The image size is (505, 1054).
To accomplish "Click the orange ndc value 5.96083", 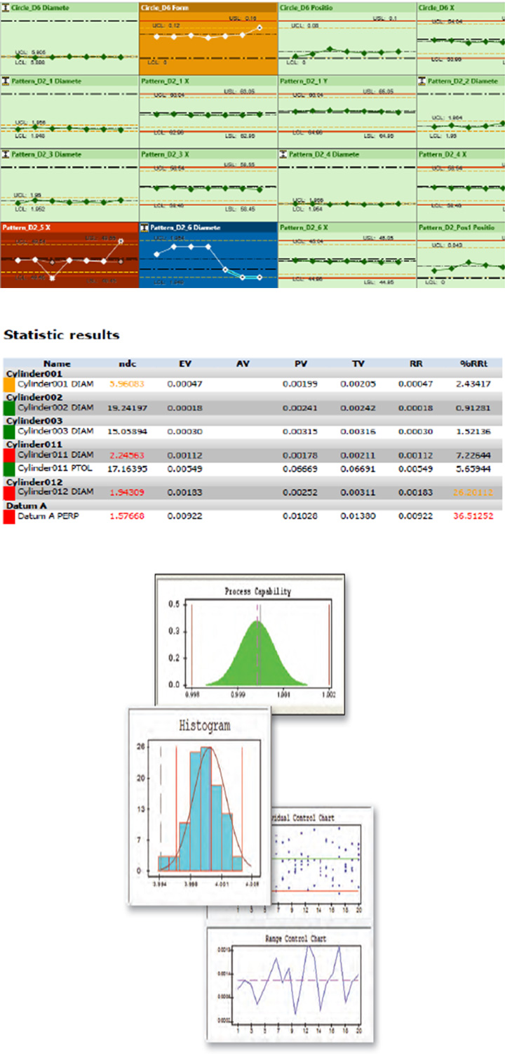I will [x=128, y=384].
